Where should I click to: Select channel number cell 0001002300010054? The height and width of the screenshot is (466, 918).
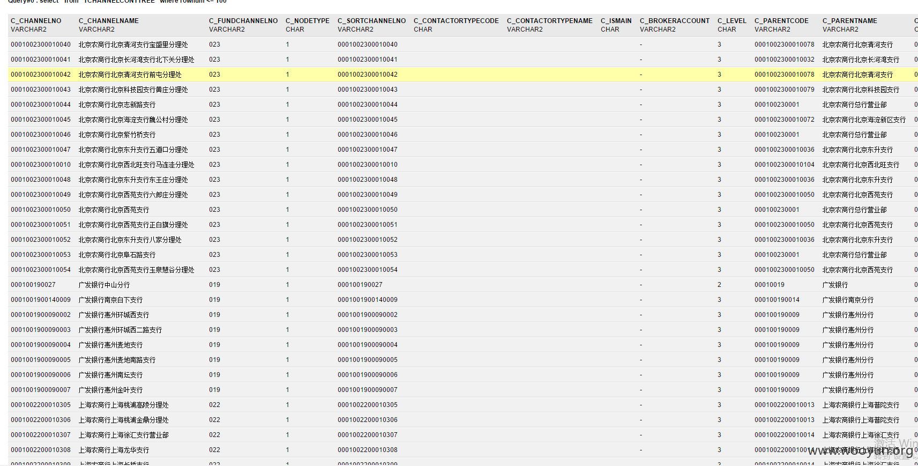(x=41, y=270)
